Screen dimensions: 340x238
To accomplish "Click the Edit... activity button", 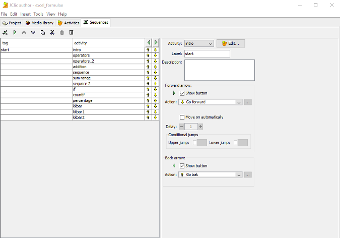I will [231, 43].
